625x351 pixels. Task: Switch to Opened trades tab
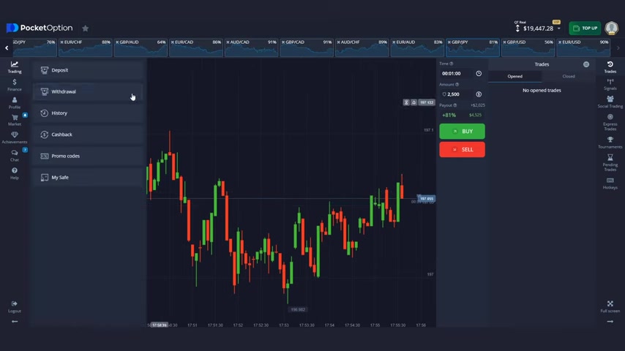click(514, 76)
